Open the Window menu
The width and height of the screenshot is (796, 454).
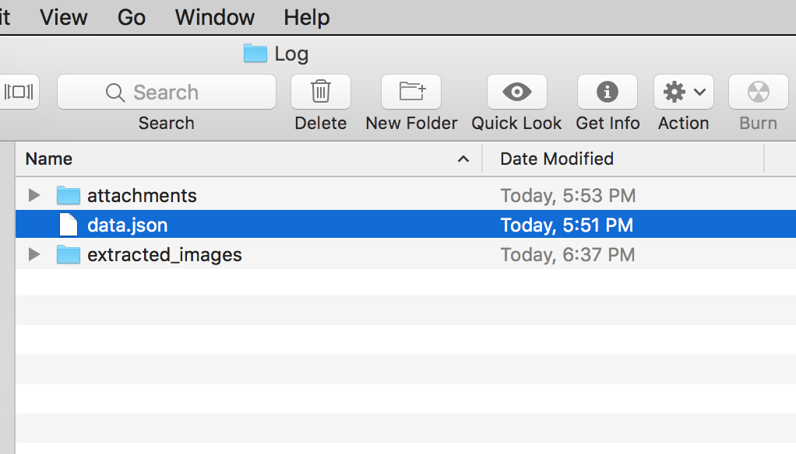pyautogui.click(x=215, y=17)
